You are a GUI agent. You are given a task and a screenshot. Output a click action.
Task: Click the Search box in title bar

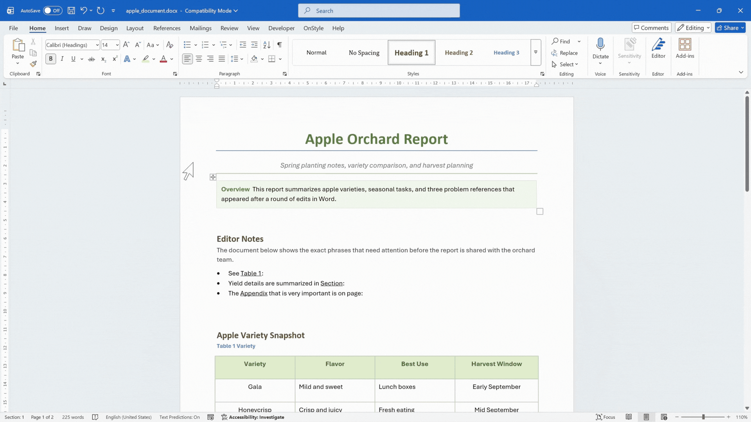point(379,11)
